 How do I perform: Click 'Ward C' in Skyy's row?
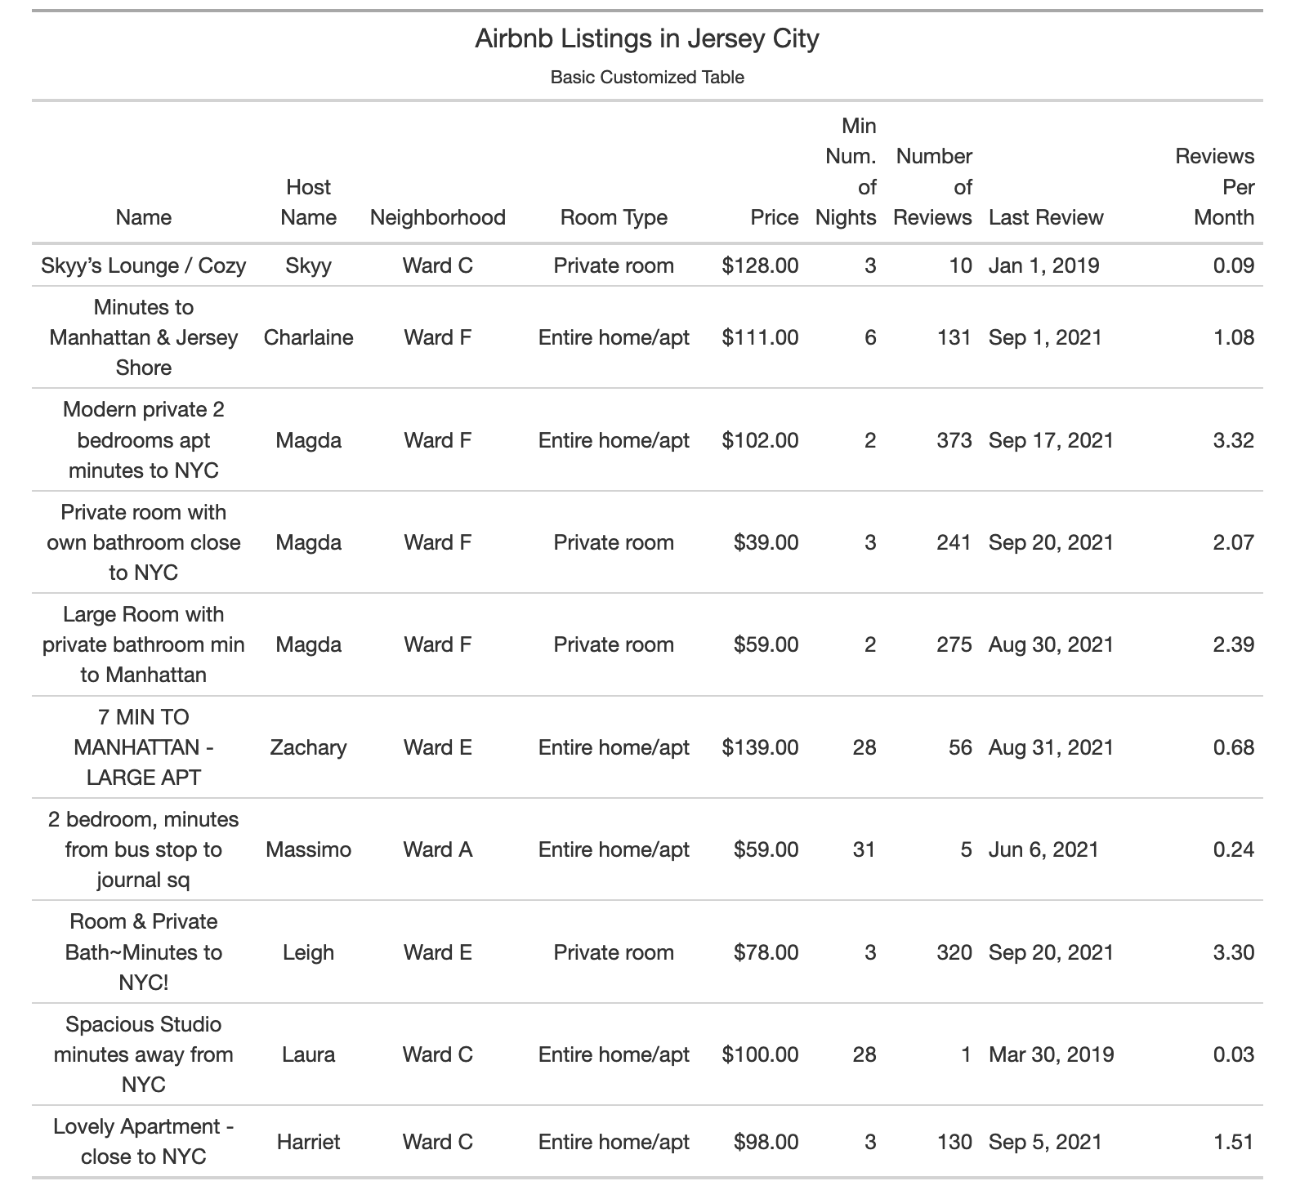(x=438, y=265)
